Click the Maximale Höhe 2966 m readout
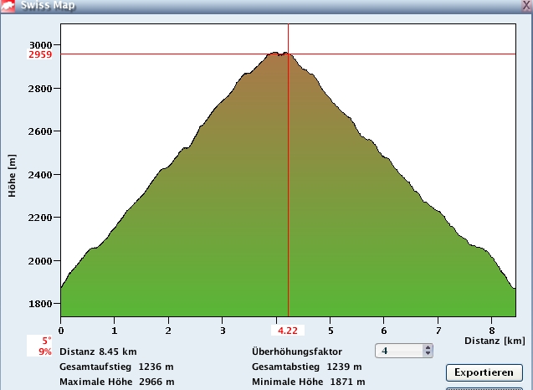533x390 pixels. click(x=116, y=382)
